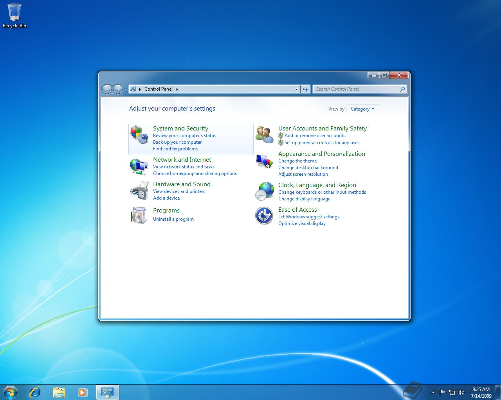
Task: Click Adjust screen resolution
Action: 303,174
